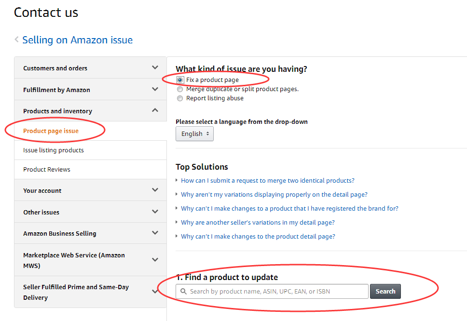Open Product Reviews option
Image resolution: width=467 pixels, height=321 pixels.
click(47, 170)
